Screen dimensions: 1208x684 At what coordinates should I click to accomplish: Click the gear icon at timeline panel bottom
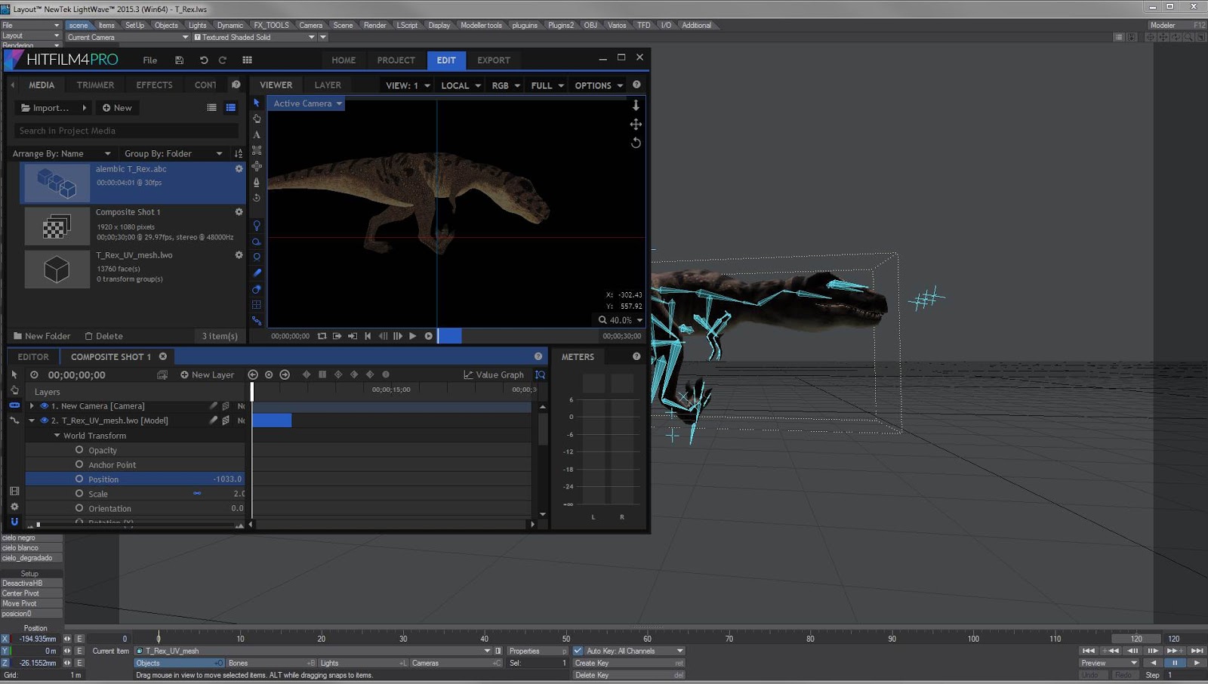pos(14,506)
